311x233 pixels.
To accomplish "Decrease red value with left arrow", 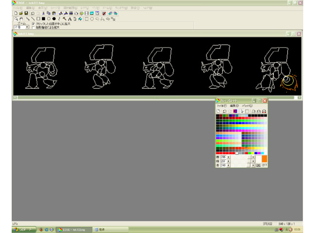I will tap(228, 157).
